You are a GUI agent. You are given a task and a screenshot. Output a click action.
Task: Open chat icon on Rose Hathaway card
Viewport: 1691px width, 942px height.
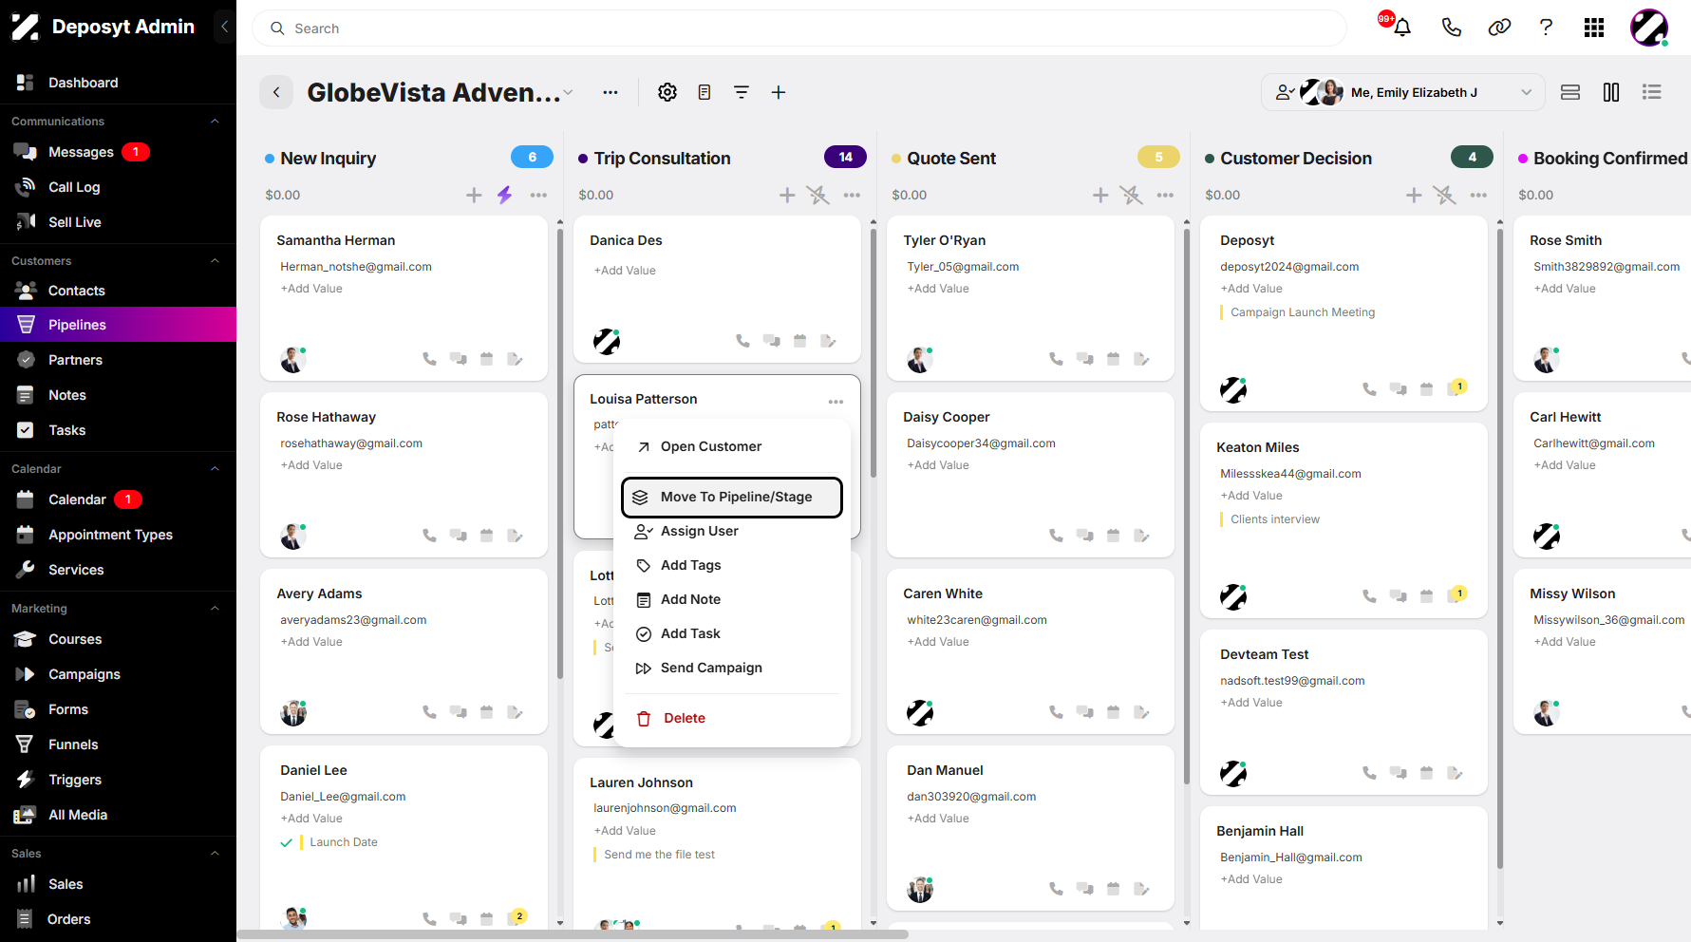pos(458,536)
